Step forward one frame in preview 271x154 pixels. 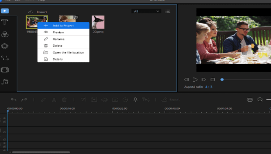[204, 80]
